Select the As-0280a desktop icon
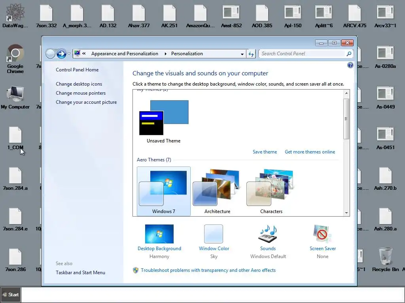405x303 pixels. tap(385, 57)
